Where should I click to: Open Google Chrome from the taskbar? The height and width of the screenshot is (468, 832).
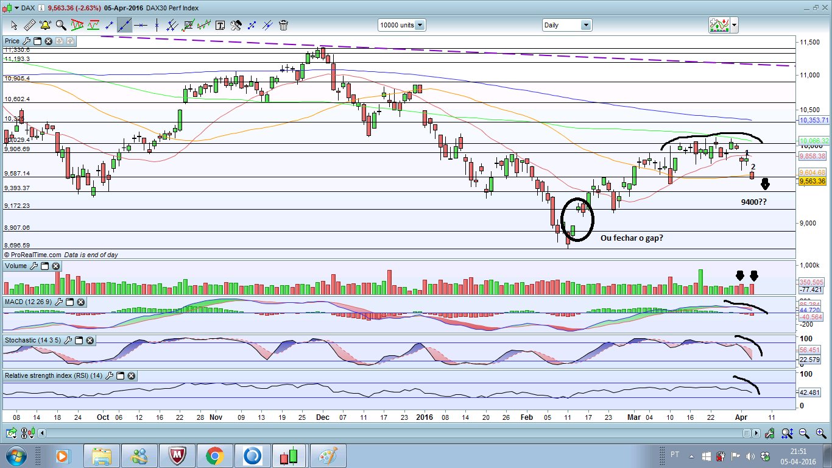point(214,455)
